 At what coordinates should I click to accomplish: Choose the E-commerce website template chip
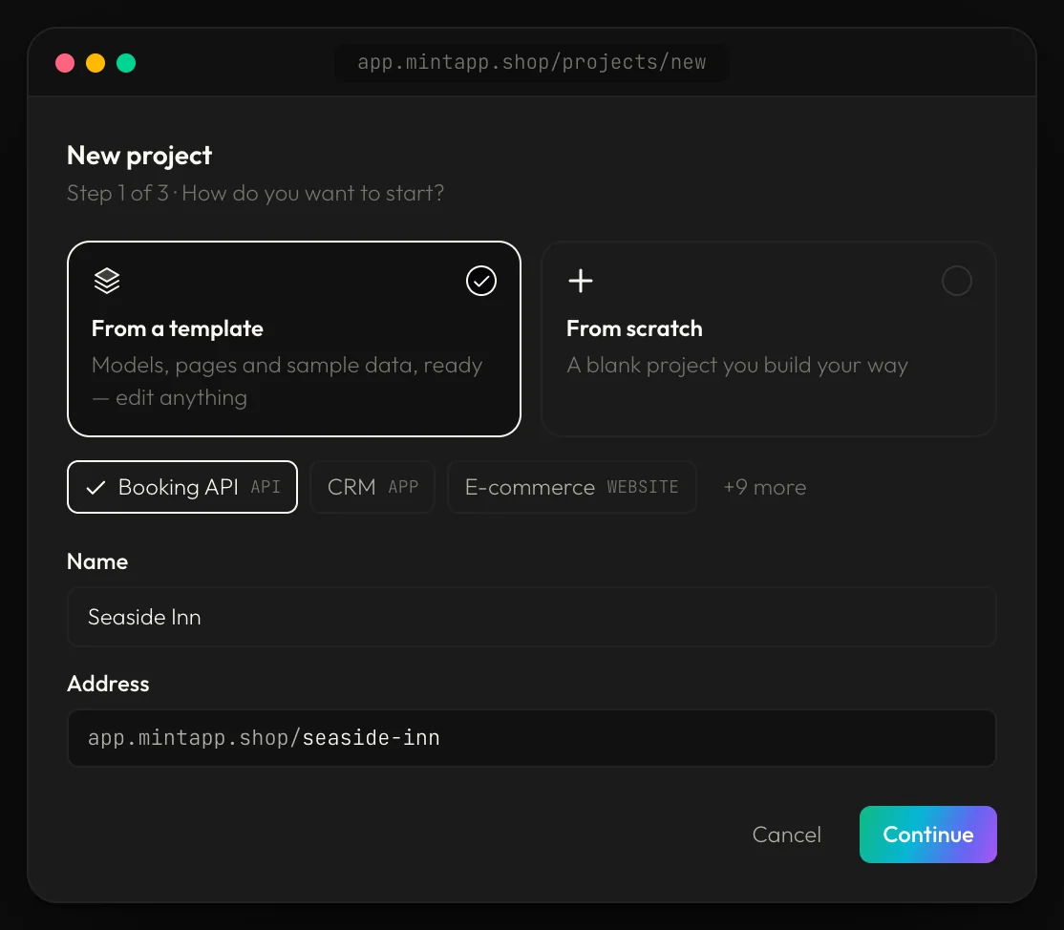point(571,487)
